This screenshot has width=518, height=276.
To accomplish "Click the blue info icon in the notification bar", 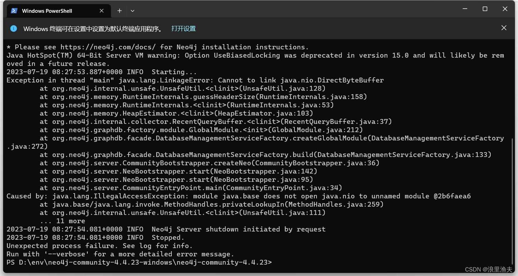I will 13,28.
